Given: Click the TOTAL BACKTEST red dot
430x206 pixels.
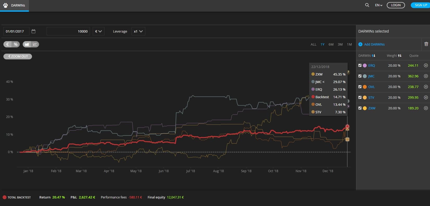Looking at the screenshot, I should click(4, 197).
